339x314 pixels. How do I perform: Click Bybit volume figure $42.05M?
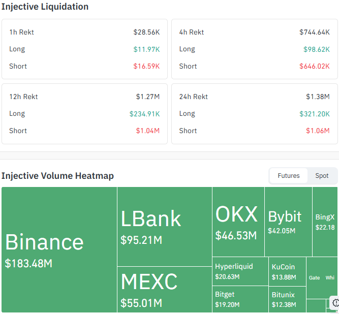(x=282, y=231)
